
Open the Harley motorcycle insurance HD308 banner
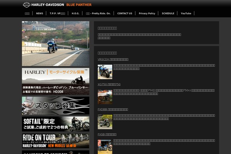tap(55, 81)
